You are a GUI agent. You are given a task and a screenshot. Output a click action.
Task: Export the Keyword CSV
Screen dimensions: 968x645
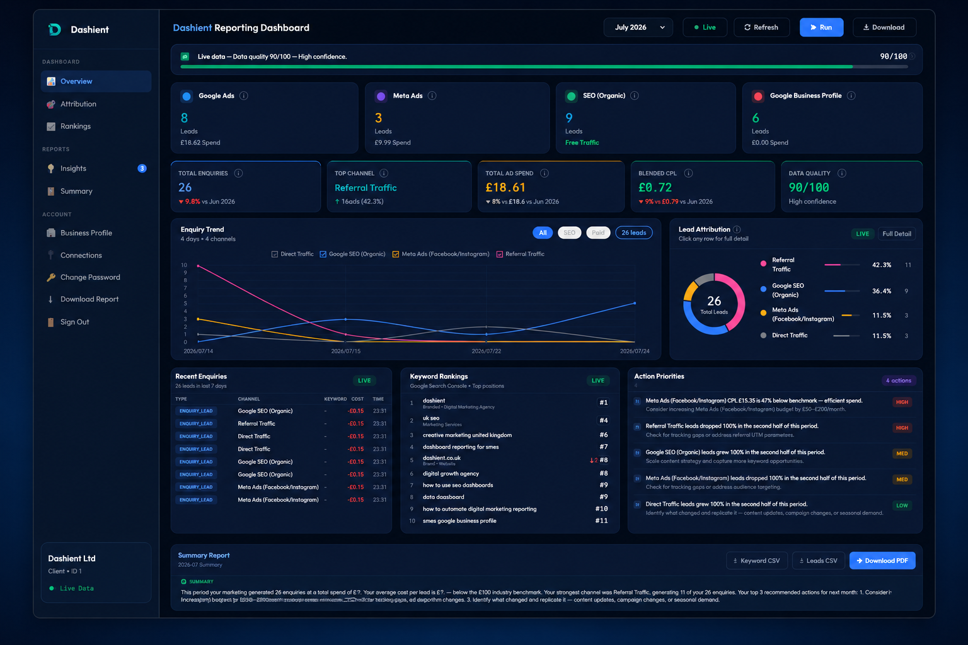tap(756, 561)
